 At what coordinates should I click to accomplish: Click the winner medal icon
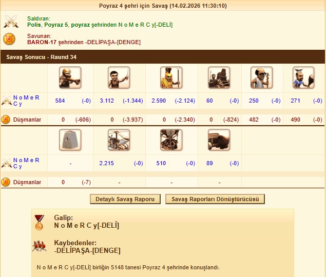point(40,223)
